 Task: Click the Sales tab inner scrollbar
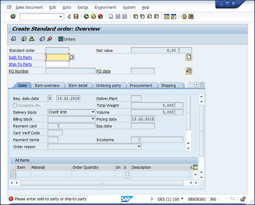coord(188,113)
